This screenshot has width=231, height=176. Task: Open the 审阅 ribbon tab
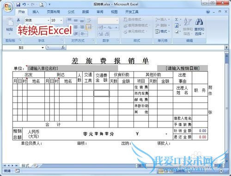(x=100, y=12)
